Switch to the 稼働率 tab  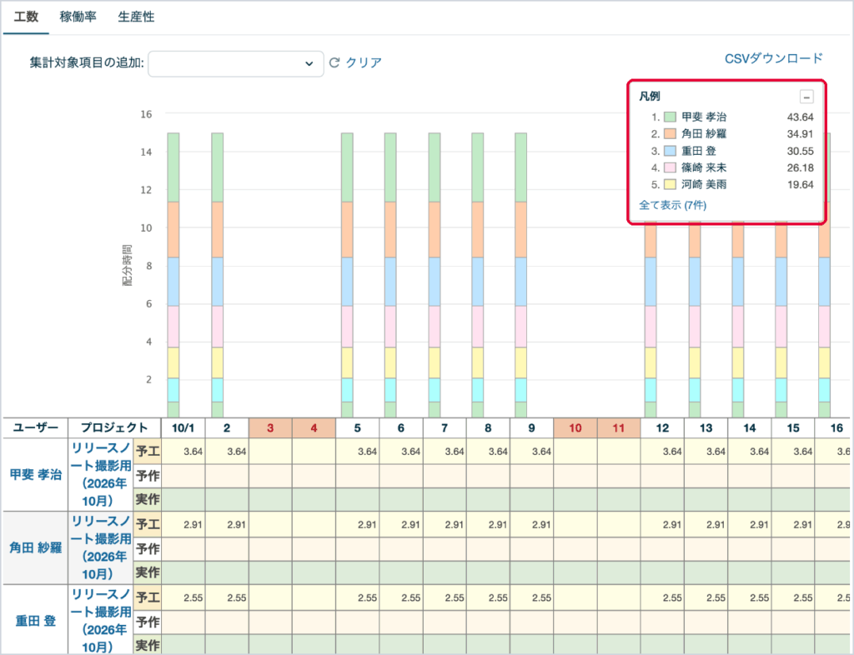[78, 17]
